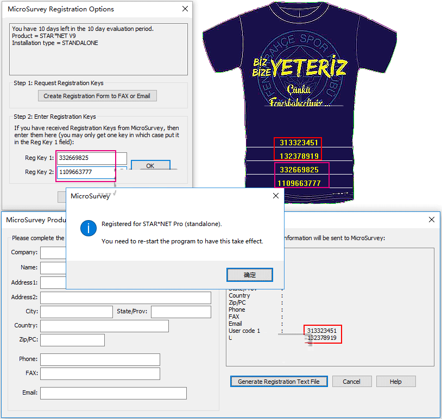Click the Reg Key 1 input field
This screenshot has height=419, width=442.
92,158
